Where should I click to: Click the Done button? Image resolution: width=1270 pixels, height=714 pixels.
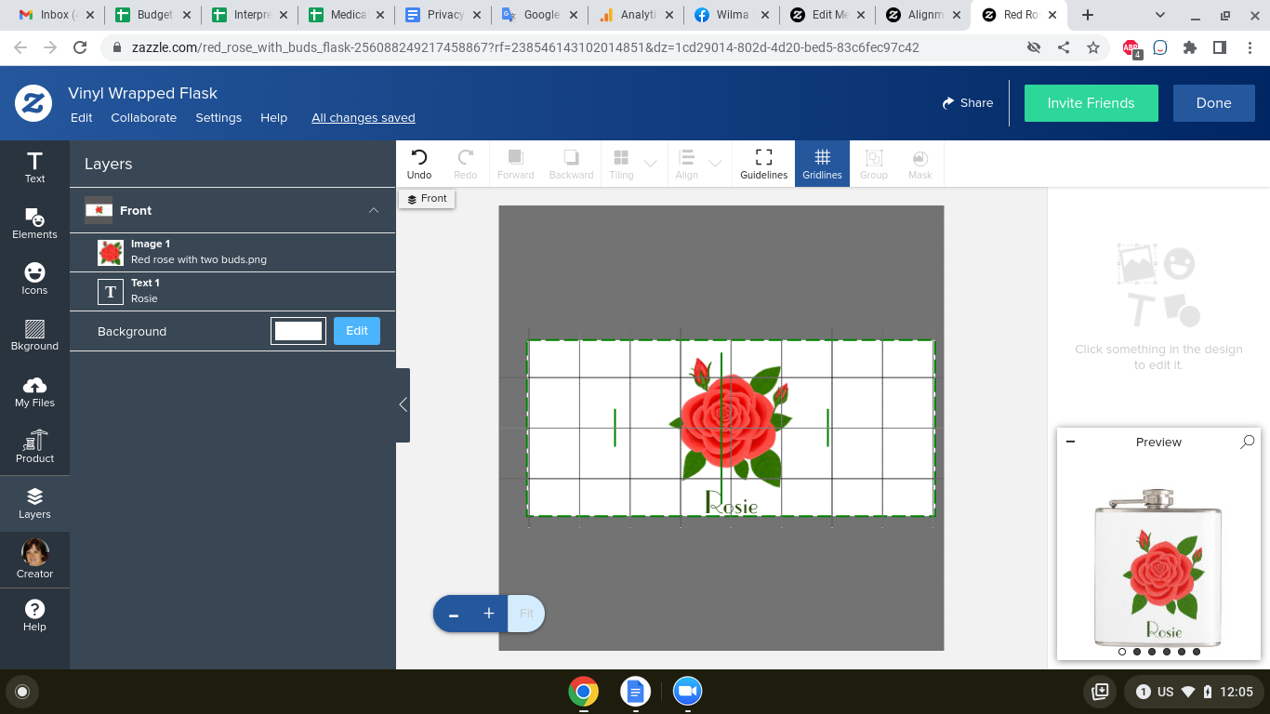pyautogui.click(x=1213, y=103)
